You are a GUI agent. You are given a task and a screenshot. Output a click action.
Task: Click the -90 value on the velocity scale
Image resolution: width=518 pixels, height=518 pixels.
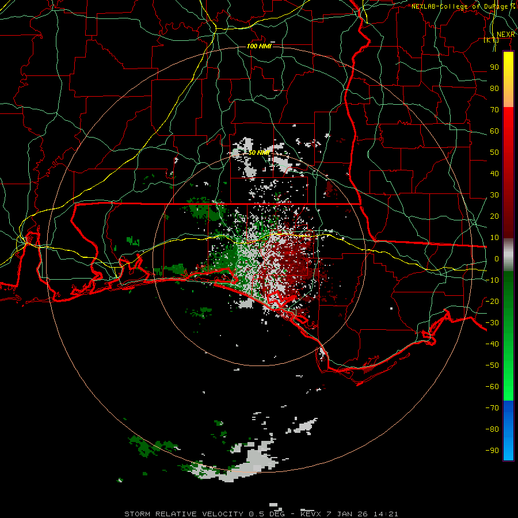point(492,451)
